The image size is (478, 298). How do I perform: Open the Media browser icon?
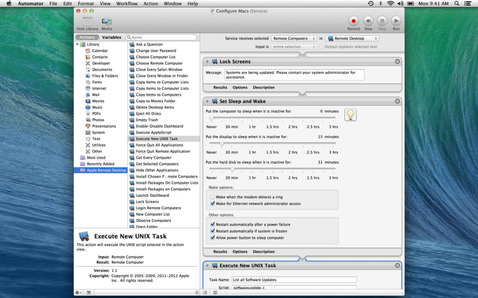click(x=107, y=22)
